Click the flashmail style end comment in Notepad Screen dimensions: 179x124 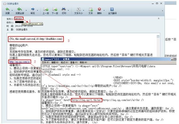61,75
